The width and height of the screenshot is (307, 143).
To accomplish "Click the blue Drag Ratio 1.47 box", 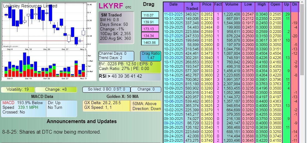I will [x=150, y=56].
